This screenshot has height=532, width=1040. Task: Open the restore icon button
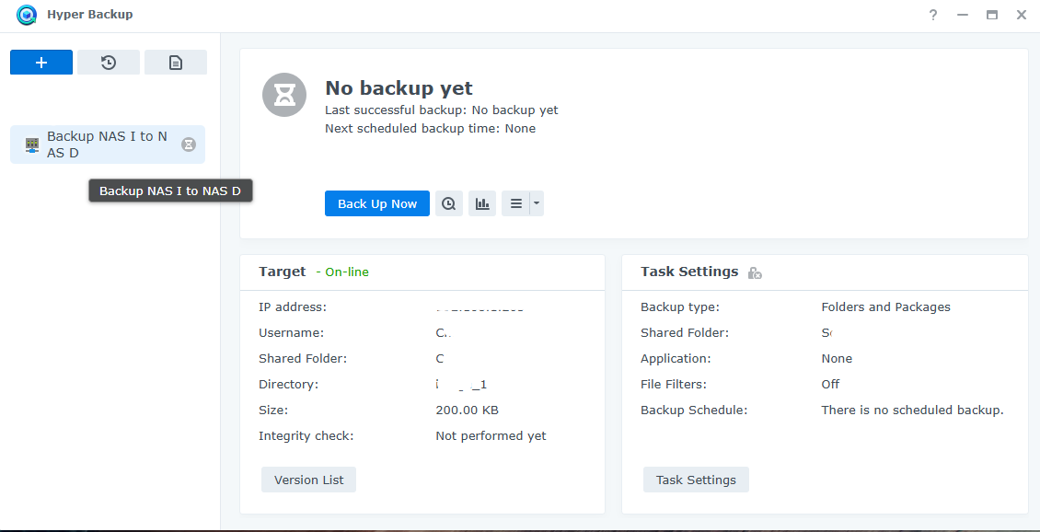click(x=108, y=63)
